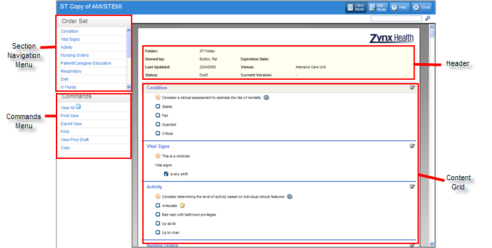The image size is (492, 248).
Task: Click the 'Draft' status value
Action: [x=203, y=75]
